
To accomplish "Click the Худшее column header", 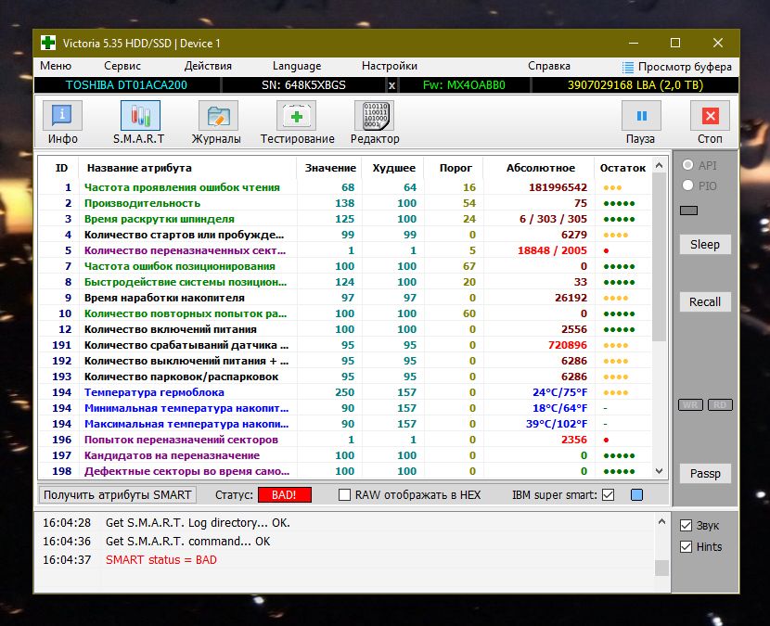I will [x=392, y=168].
